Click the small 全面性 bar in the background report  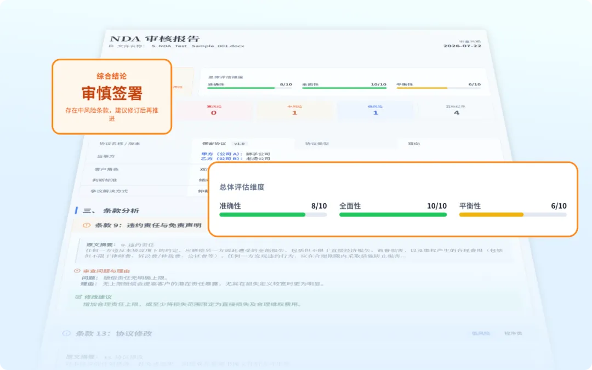[344, 88]
